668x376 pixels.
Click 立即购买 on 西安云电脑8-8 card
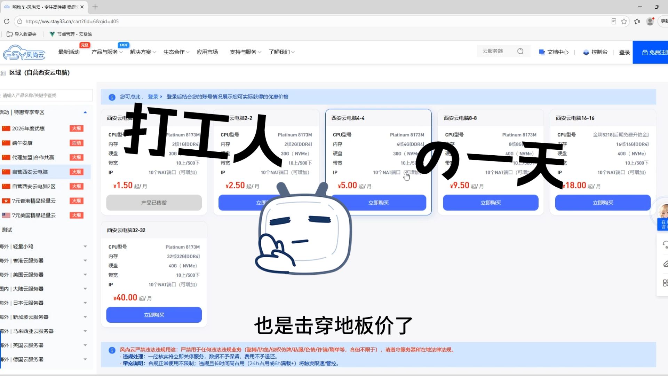point(491,203)
